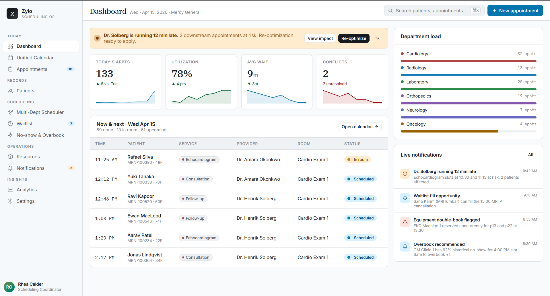This screenshot has height=296, width=550.
Task: Click Follow-up tag for Ewan MacLeod
Action: [193, 218]
